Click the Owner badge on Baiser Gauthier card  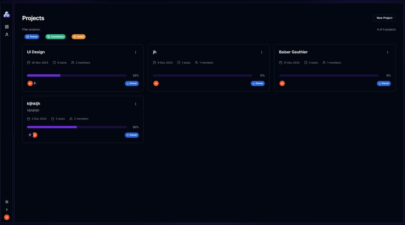pyautogui.click(x=384, y=83)
